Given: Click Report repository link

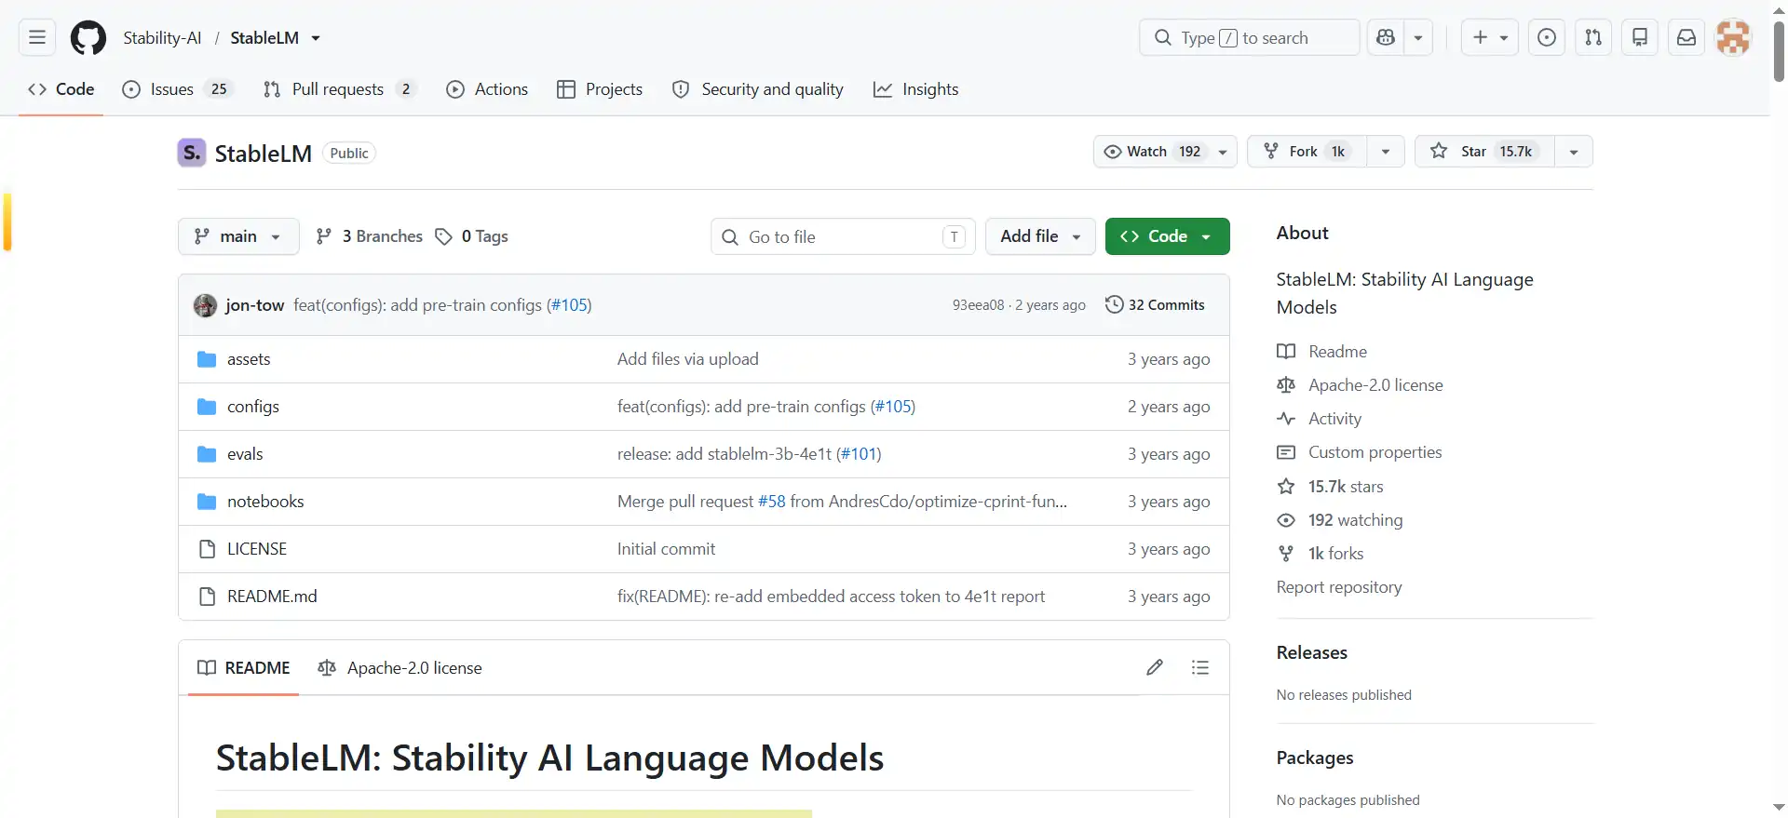Looking at the screenshot, I should (x=1338, y=587).
